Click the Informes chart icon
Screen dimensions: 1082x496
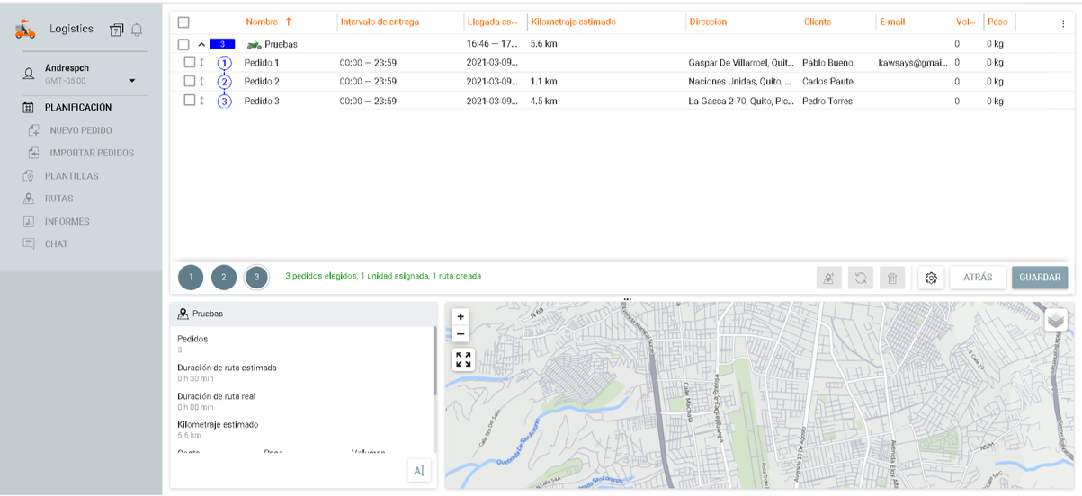point(29,221)
